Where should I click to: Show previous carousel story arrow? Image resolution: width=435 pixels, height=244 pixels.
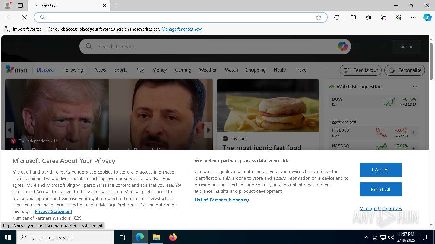[10, 130]
